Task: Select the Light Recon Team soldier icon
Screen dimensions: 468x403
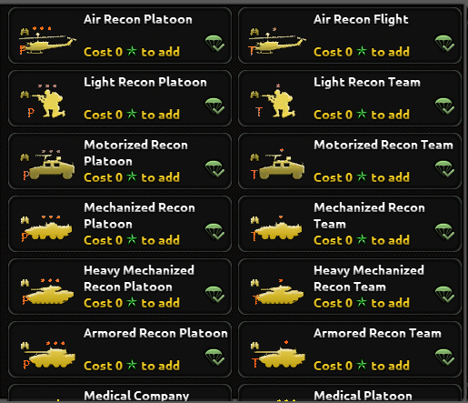Action: [x=279, y=103]
